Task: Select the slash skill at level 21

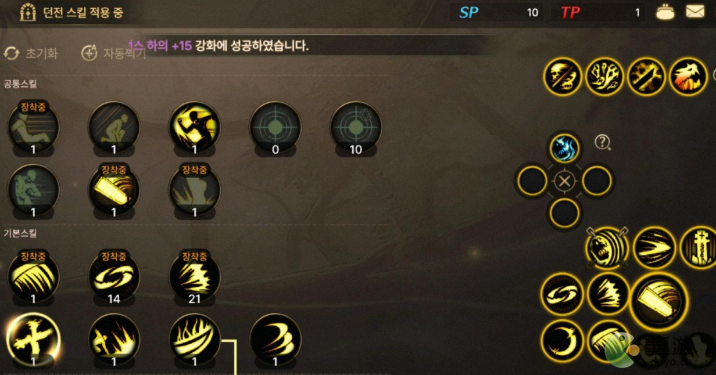Action: click(x=195, y=276)
